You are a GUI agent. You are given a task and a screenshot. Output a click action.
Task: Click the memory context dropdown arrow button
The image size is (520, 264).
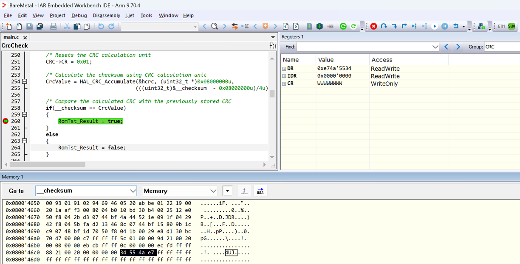coord(228,191)
